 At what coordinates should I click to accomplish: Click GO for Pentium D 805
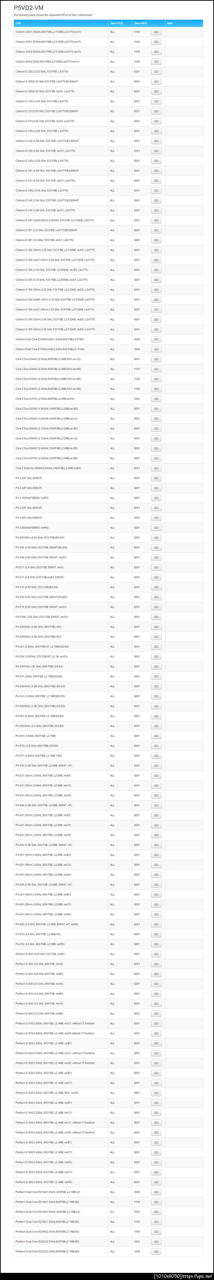pyautogui.click(x=156, y=954)
